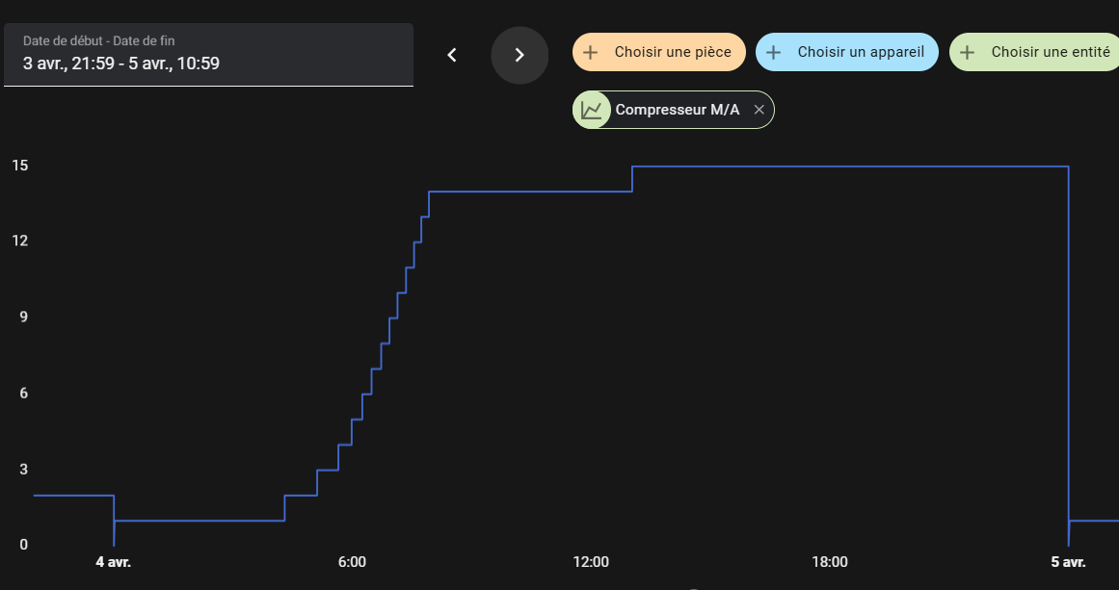The width and height of the screenshot is (1119, 590).
Task: Click the 6:00 time axis label
Action: click(352, 562)
